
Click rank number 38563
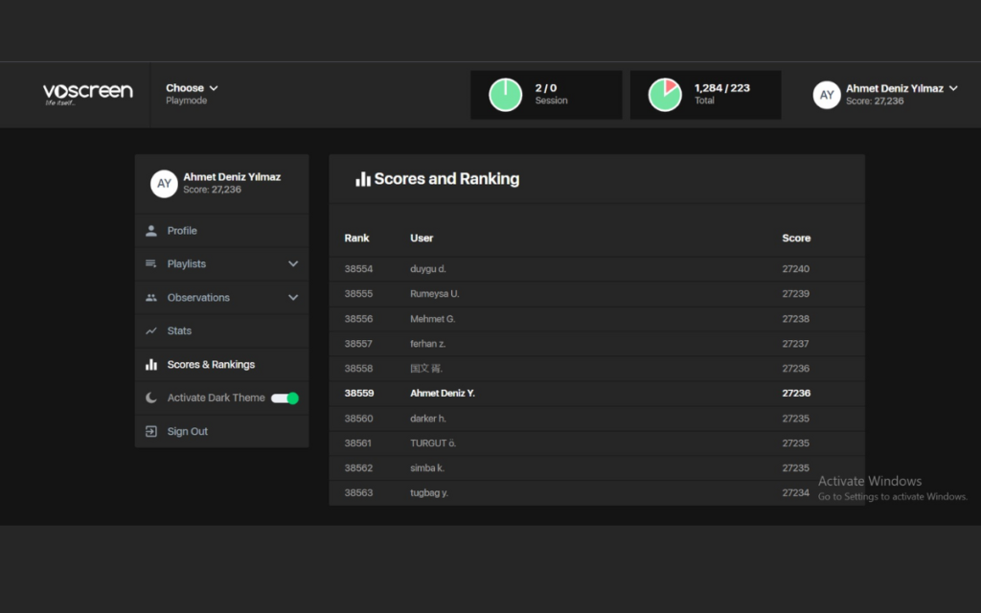(x=358, y=493)
